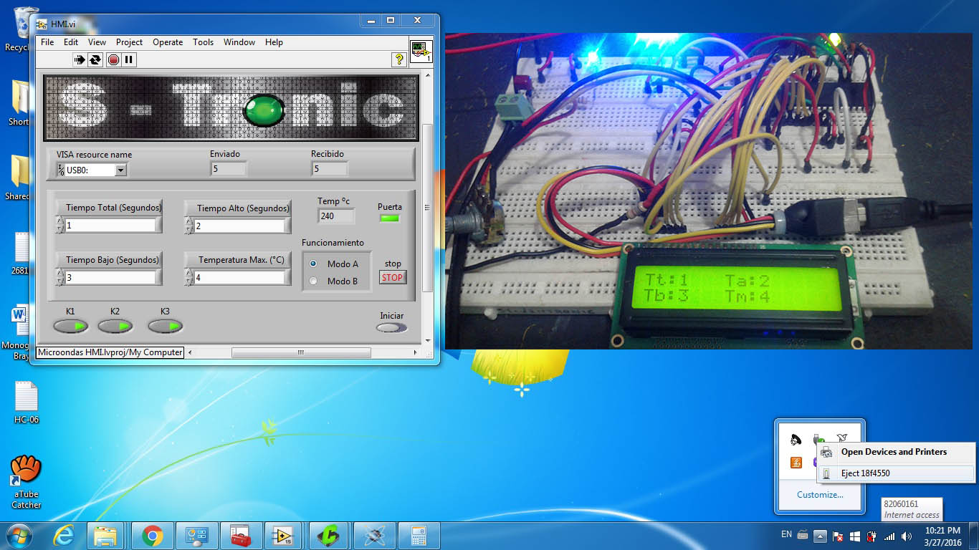Toggle the K3 switch
The height and width of the screenshot is (550, 979).
click(166, 326)
